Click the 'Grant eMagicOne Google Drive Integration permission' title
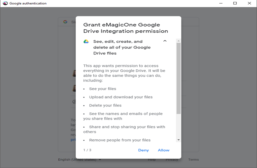 126,28
